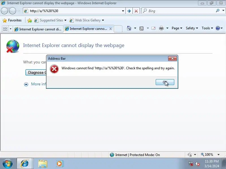Screen dimensions: 226x169
Task: Open the search provider dropdown
Action: pyautogui.click(x=223, y=11)
